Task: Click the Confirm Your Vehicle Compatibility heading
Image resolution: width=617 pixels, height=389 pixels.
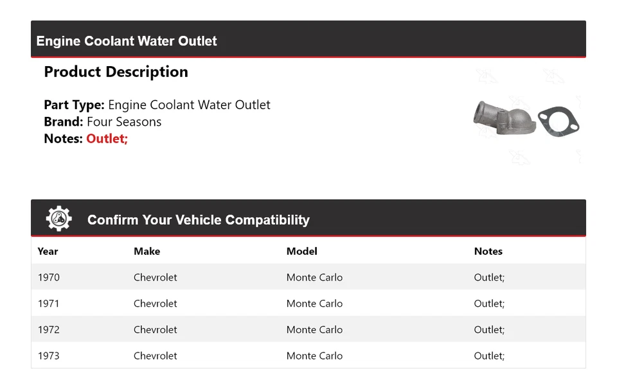Action: 198,220
